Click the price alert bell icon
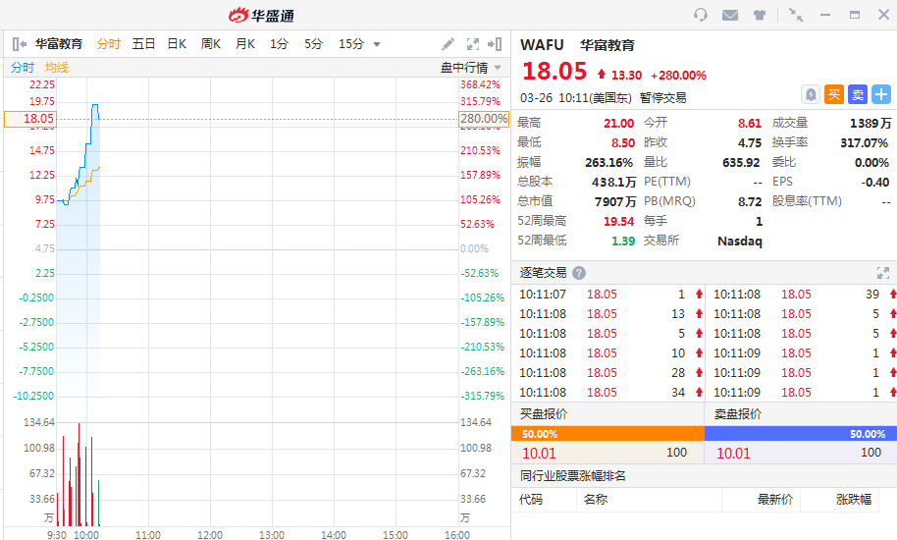Image resolution: width=897 pixels, height=540 pixels. tap(811, 94)
